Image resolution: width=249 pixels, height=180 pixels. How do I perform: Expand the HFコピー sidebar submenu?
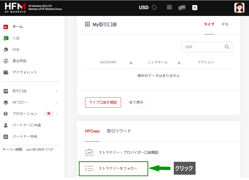(57, 103)
